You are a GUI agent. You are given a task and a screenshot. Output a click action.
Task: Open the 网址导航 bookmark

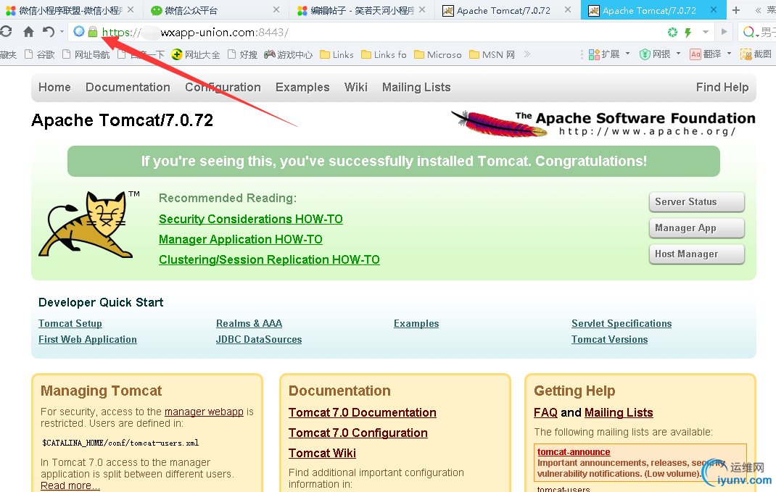coord(86,54)
